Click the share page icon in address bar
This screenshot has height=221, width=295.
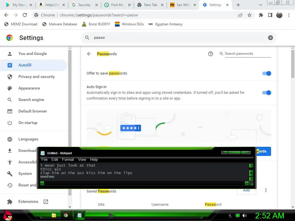coord(240,15)
